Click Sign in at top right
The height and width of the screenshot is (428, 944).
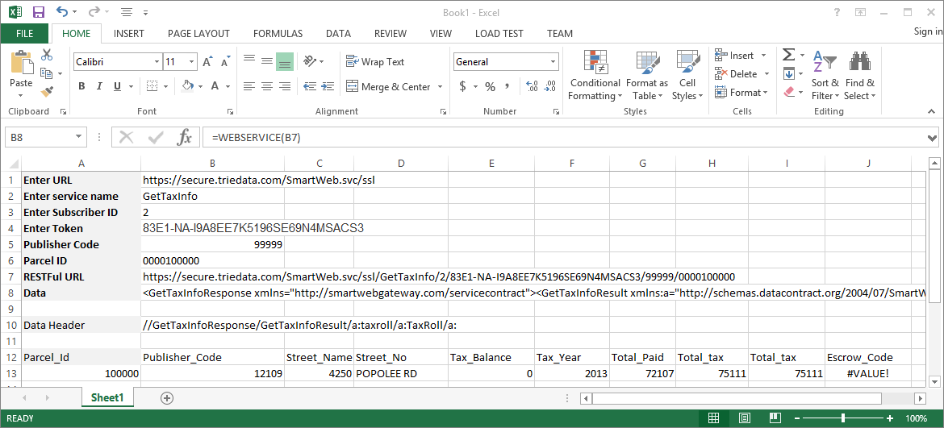927,31
